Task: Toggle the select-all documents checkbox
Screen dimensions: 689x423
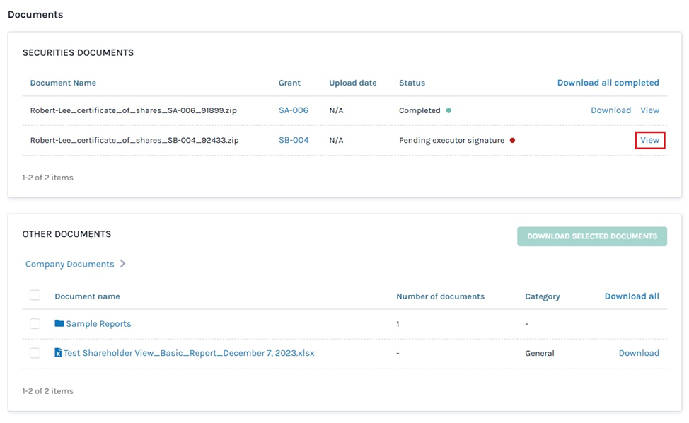Action: click(35, 295)
